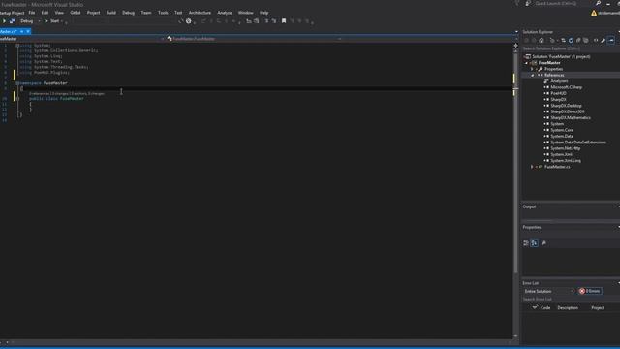
Task: Click the filter icon beside Code column
Action: pos(535,307)
